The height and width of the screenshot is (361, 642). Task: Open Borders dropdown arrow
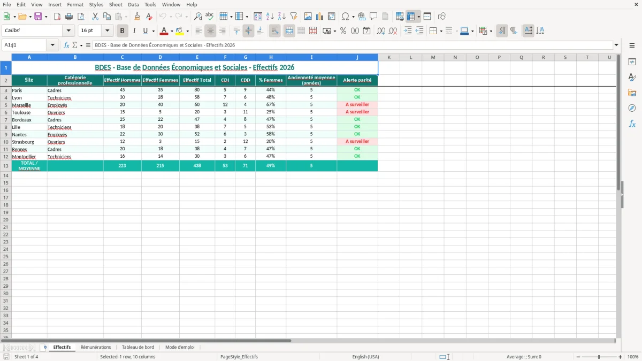pyautogui.click(x=440, y=31)
